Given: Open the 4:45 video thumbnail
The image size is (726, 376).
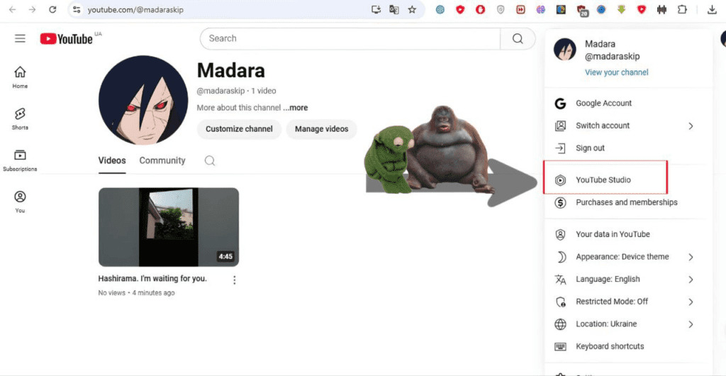Looking at the screenshot, I should point(169,227).
